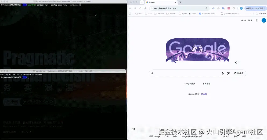Open the Aime bookmark
The height and width of the screenshot is (140, 267).
coord(193,14)
